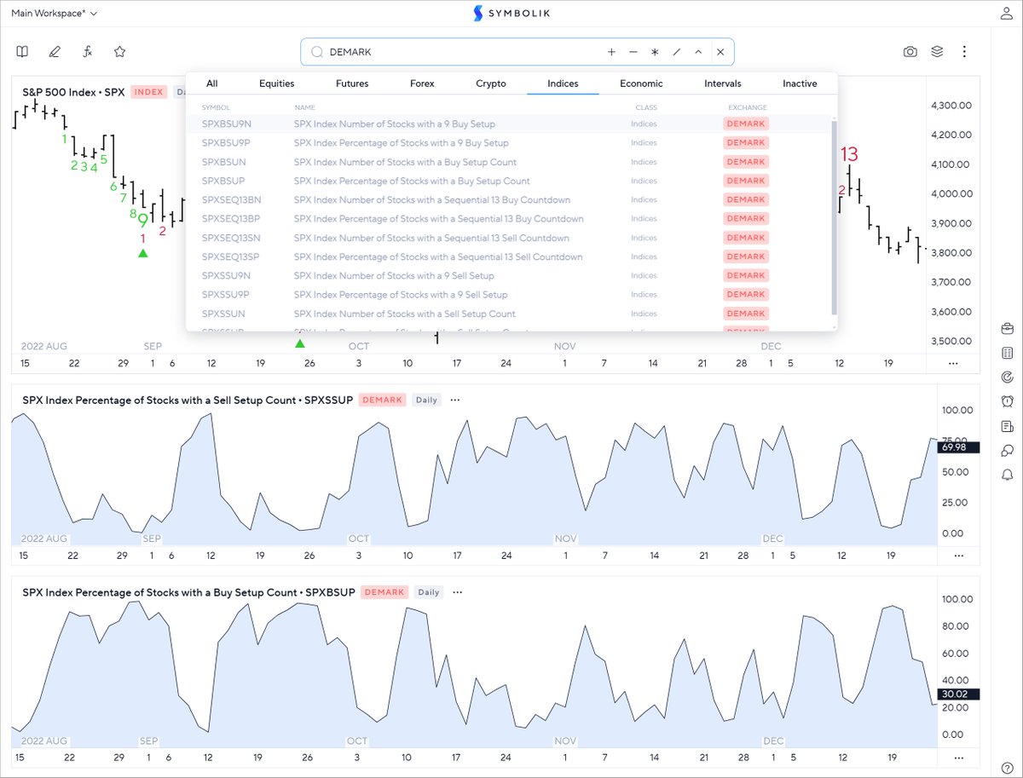1023x778 pixels.
Task: Open the briefcase portfolio icon in right sidebar
Action: click(x=1007, y=327)
